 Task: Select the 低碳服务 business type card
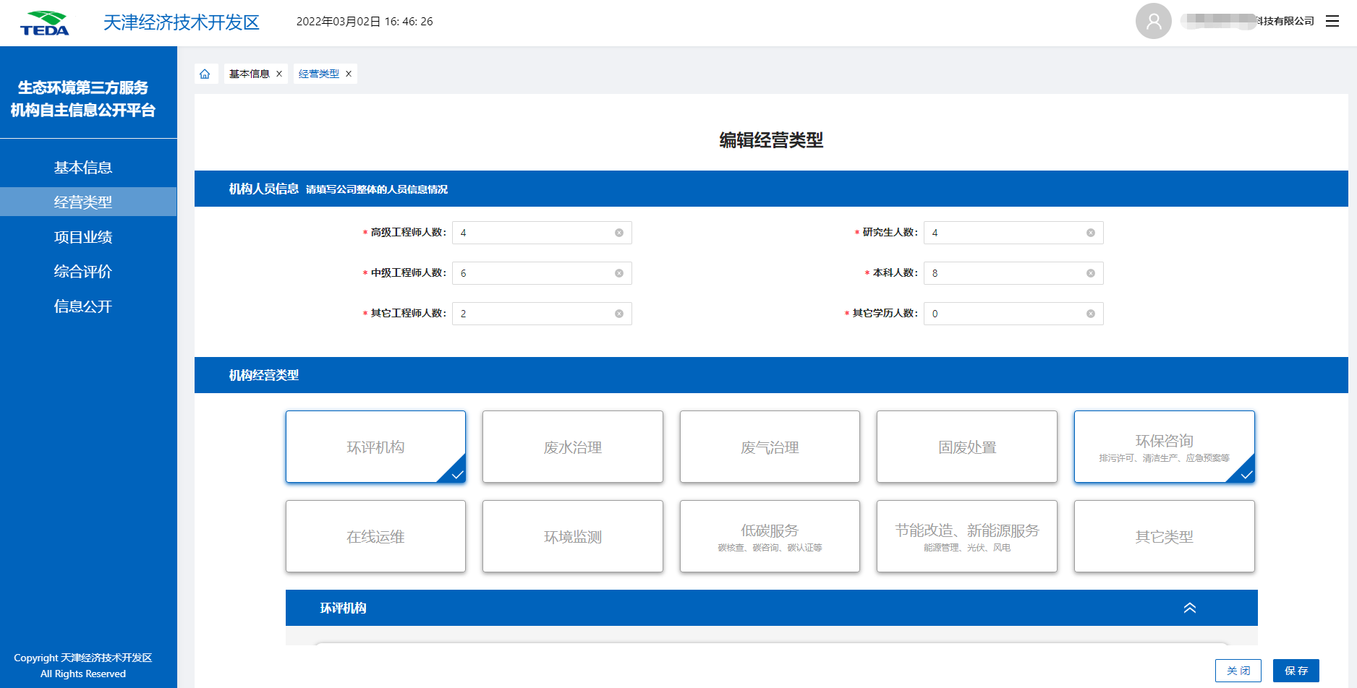coord(770,536)
